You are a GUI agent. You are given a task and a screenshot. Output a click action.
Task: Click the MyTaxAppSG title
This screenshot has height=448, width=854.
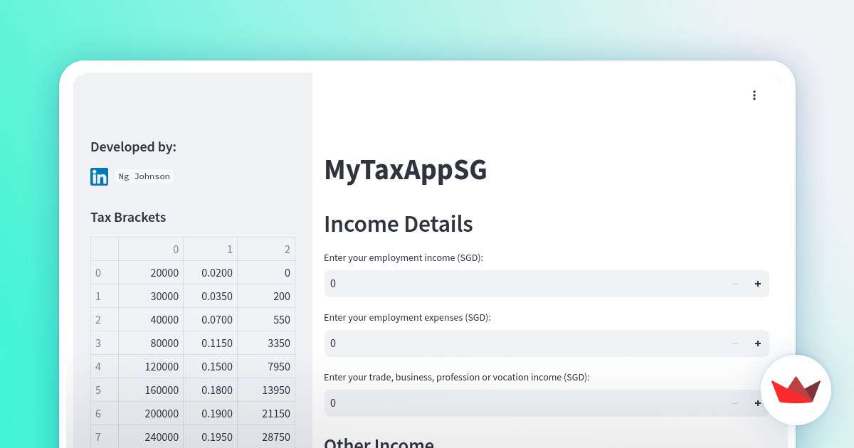pyautogui.click(x=406, y=170)
